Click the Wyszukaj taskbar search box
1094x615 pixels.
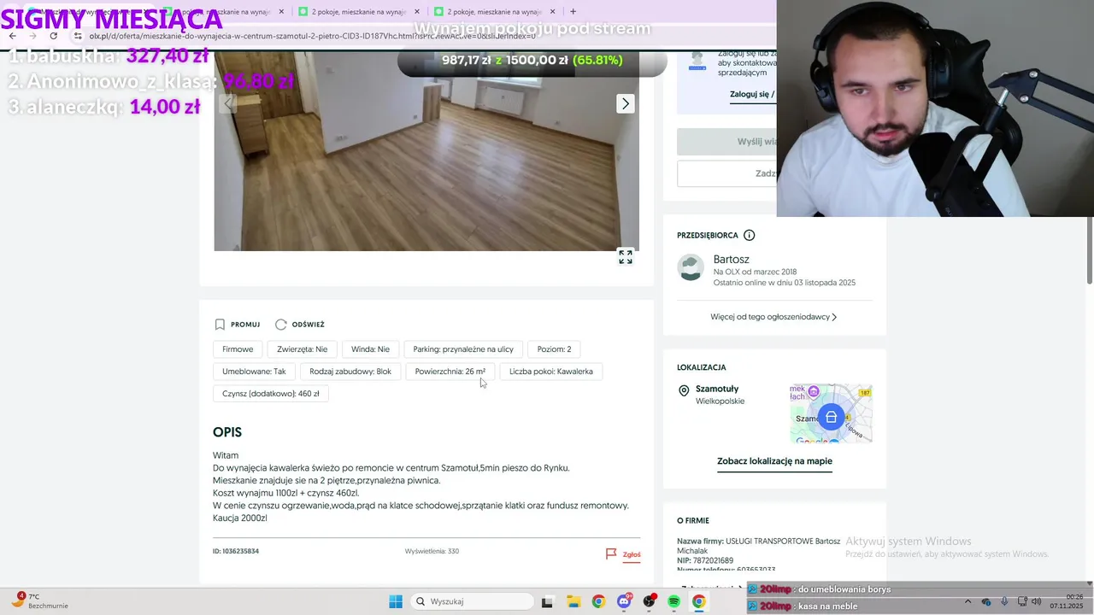tap(471, 601)
